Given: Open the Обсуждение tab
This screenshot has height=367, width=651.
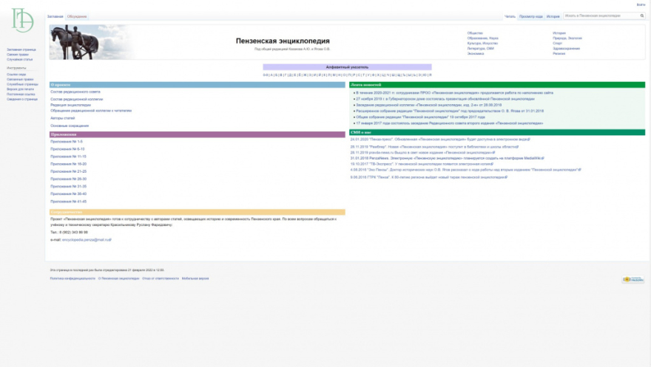Looking at the screenshot, I should click(x=77, y=16).
